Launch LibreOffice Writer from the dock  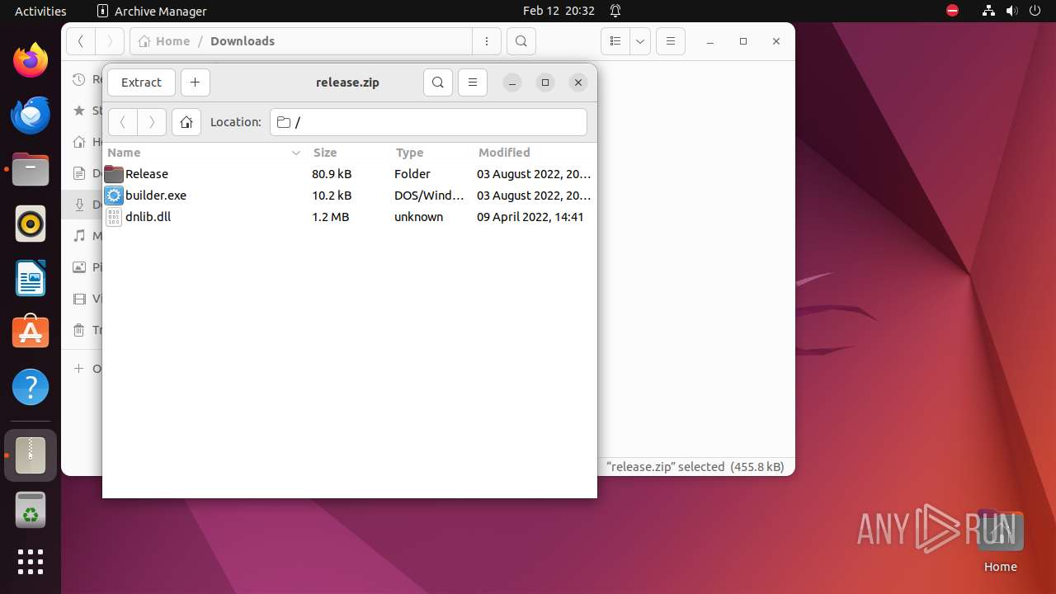pyautogui.click(x=31, y=278)
